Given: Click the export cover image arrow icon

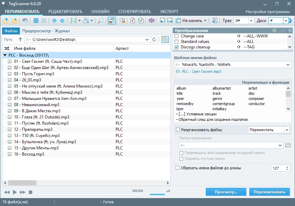Looking at the screenshot, I should [x=170, y=21].
